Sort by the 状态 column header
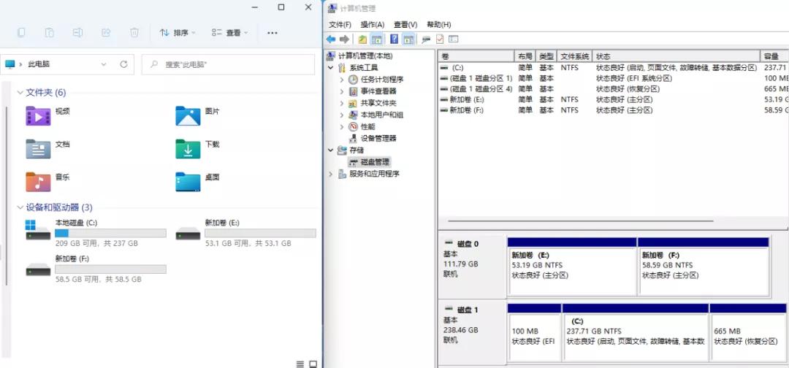This screenshot has width=789, height=368. point(676,56)
